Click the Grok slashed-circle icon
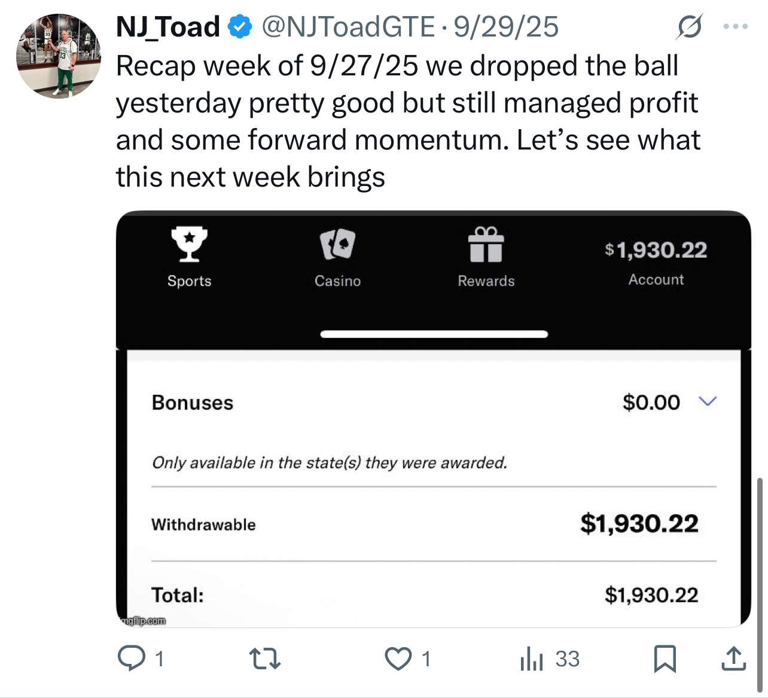The image size is (768, 698). [x=690, y=27]
